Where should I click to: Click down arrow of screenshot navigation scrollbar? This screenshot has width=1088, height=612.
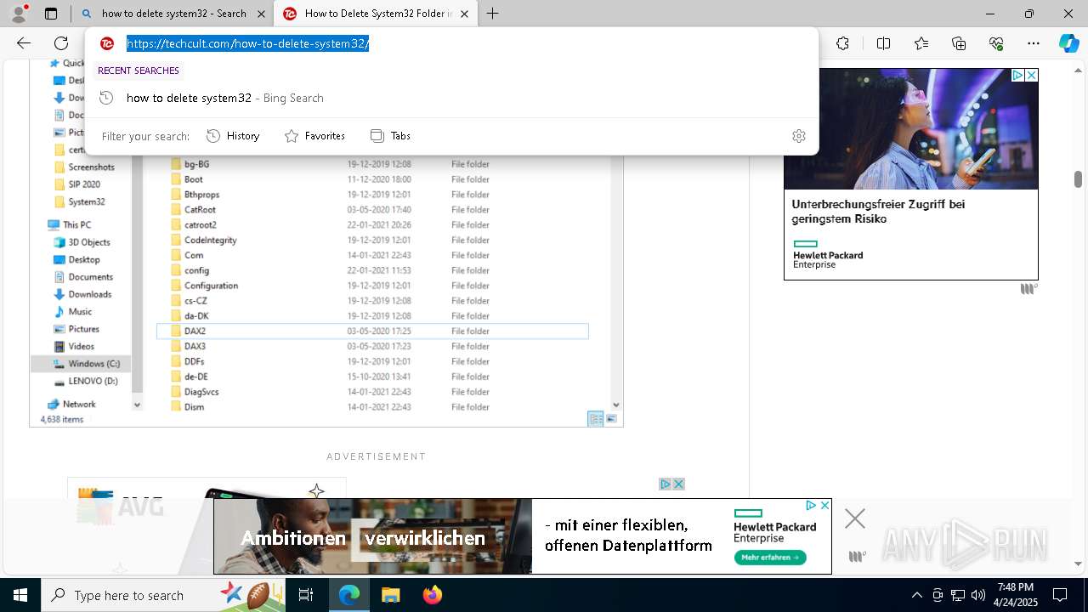click(x=138, y=405)
